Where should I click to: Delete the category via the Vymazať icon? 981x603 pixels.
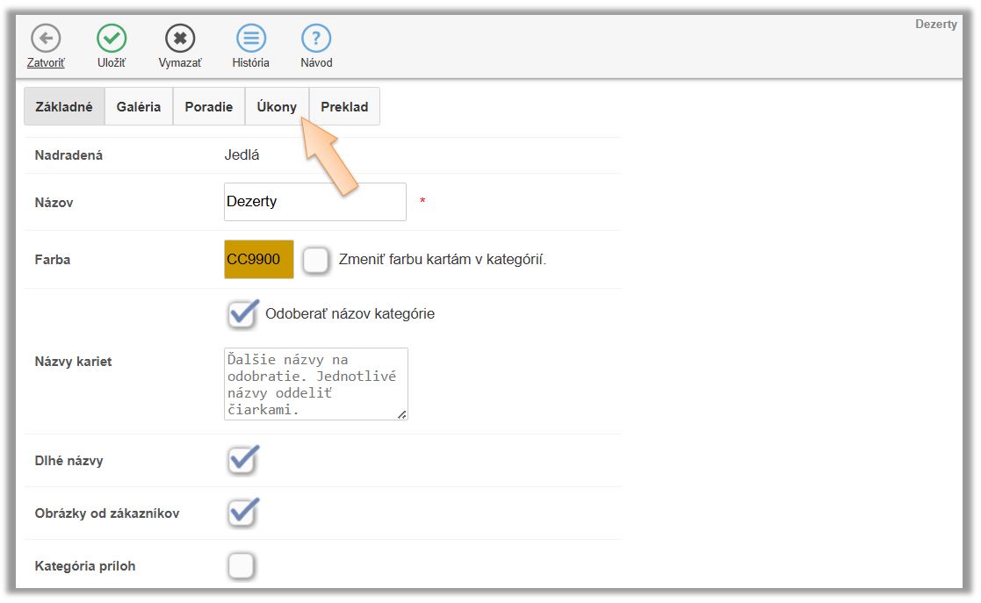(180, 39)
